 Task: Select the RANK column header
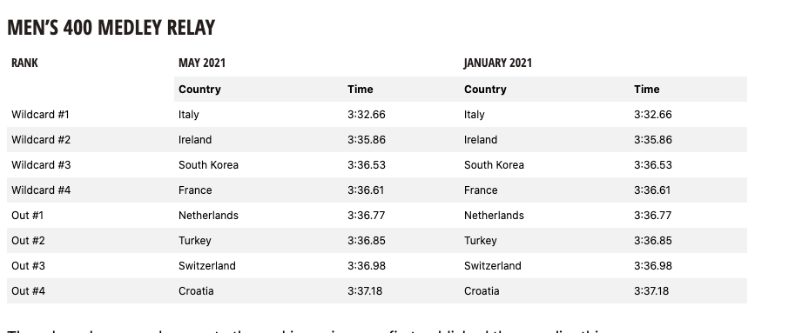coord(24,63)
